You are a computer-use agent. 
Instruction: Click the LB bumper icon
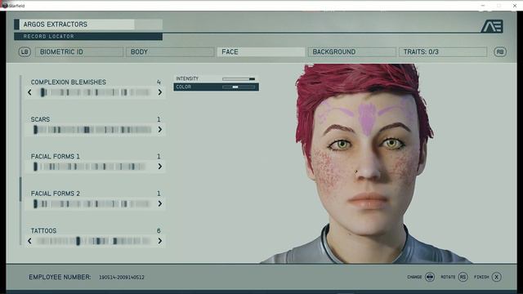tap(25, 52)
